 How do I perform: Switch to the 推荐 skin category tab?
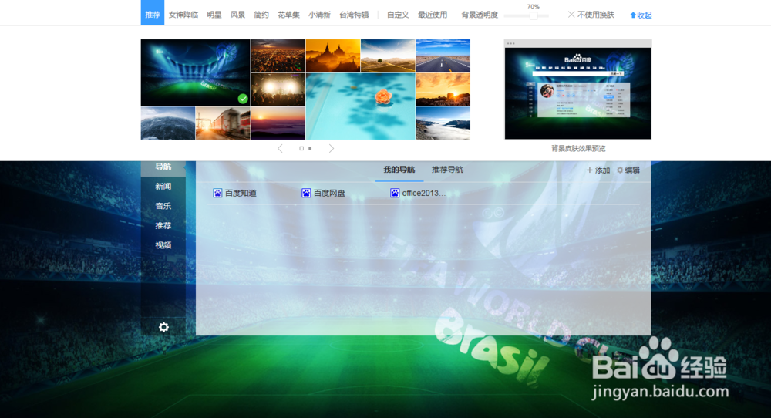pos(153,13)
